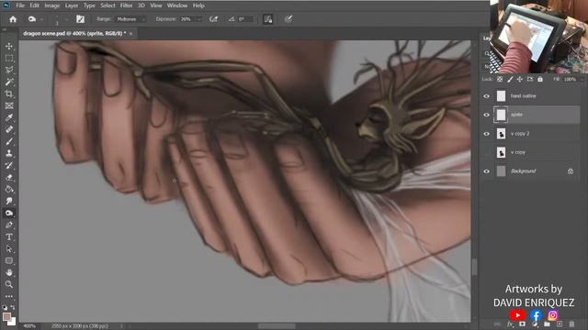This screenshot has width=588, height=330.
Task: Click the background color swatch
Action: 12,322
